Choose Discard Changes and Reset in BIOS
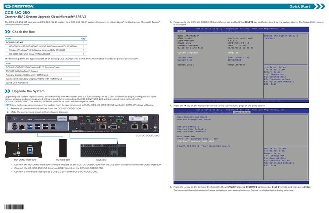Screen dimensions: 329x213 coord(194,119)
